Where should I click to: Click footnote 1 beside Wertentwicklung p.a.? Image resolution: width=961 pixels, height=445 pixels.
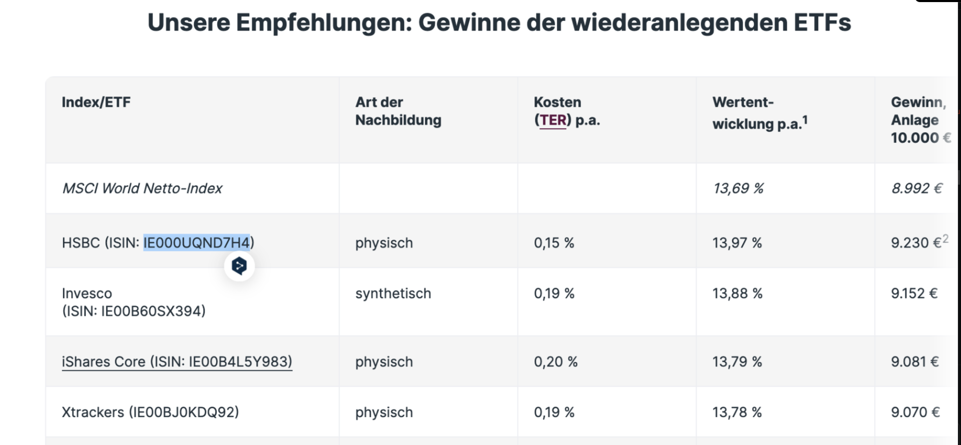(x=805, y=120)
